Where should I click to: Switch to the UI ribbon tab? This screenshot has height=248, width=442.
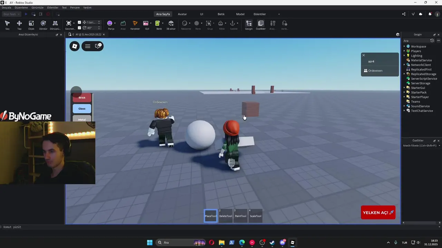[202, 14]
